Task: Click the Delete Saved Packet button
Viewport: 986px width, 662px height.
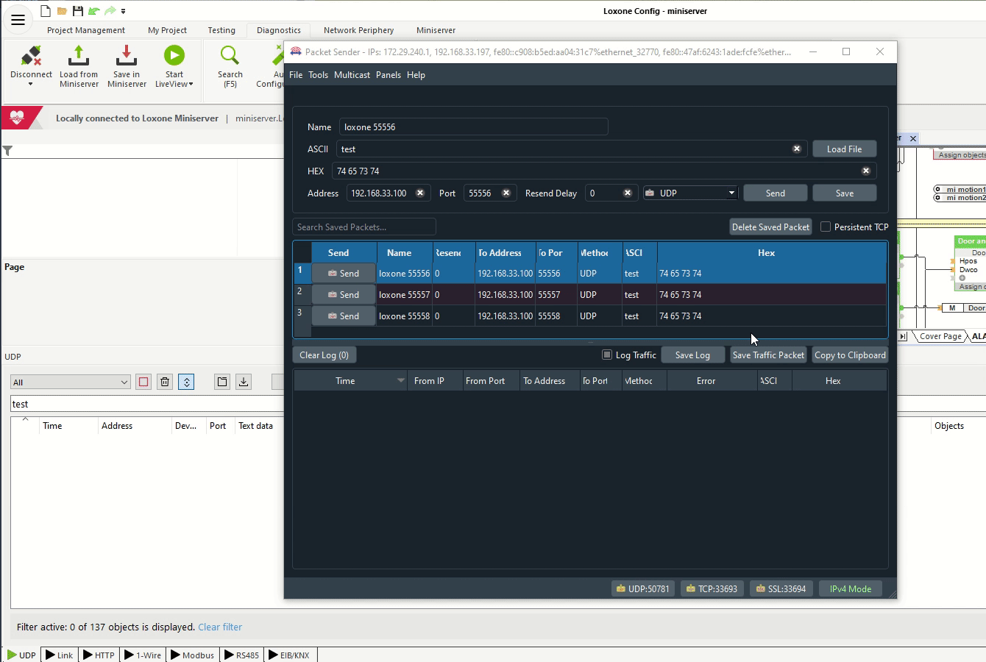Action: point(770,227)
